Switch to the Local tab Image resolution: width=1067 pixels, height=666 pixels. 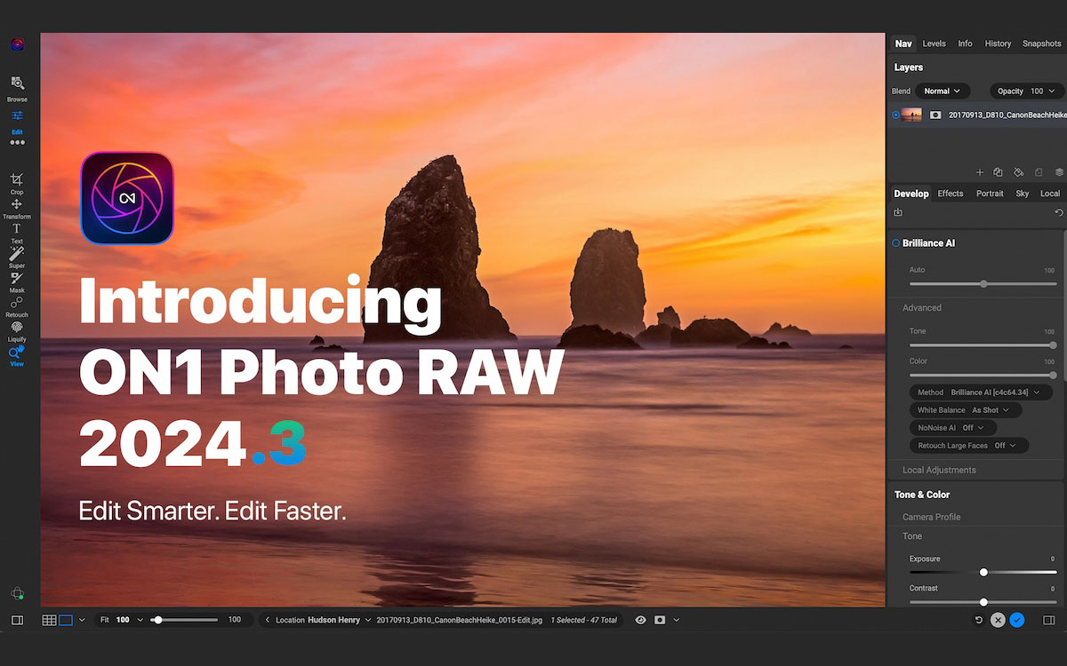click(1050, 194)
